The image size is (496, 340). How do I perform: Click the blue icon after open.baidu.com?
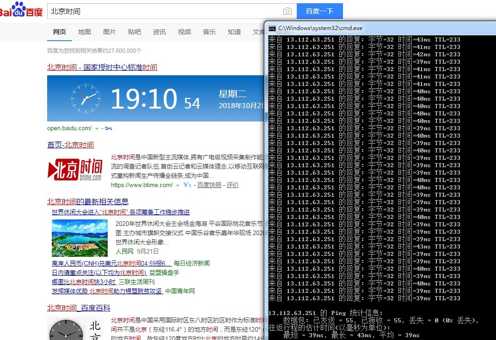[109, 128]
